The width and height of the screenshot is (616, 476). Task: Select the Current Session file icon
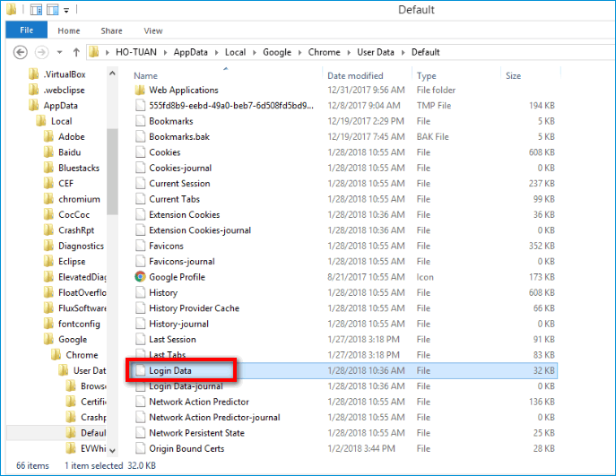140,184
